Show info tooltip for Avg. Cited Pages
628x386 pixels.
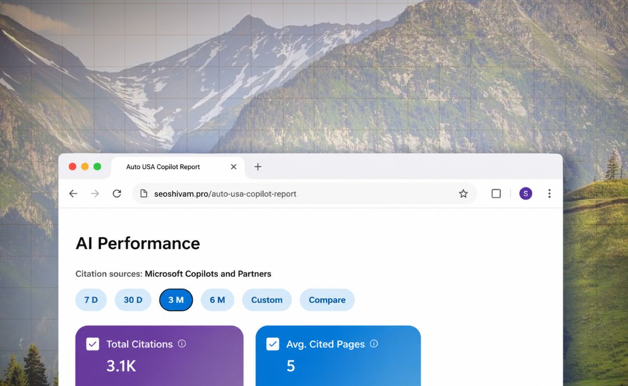coord(374,344)
